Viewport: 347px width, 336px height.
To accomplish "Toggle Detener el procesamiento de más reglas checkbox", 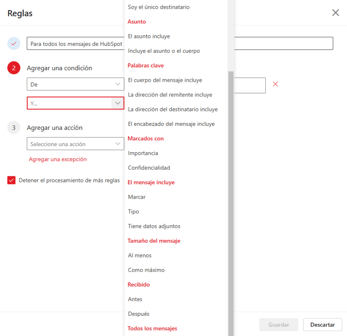I will pos(11,180).
